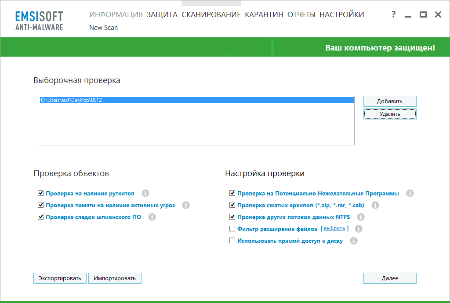Uncheck Проверка на наличие руткитов
Viewport: 450px width, 303px height.
pos(40,193)
